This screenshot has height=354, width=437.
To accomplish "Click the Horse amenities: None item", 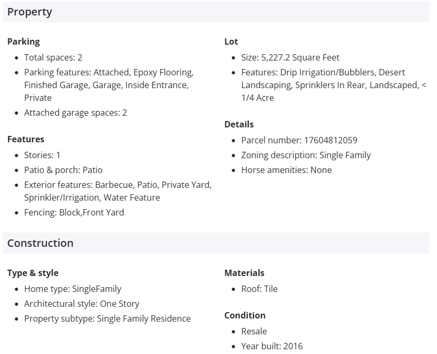I will (286, 170).
